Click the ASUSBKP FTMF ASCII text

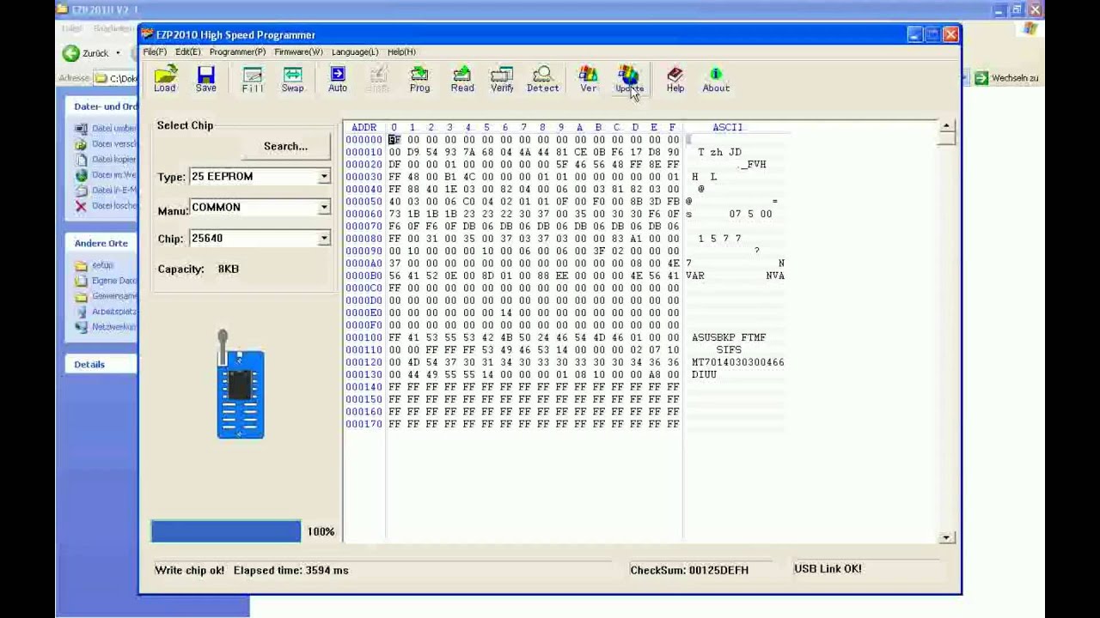tap(729, 337)
